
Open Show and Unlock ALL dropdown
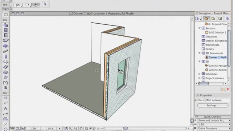click(214, 120)
